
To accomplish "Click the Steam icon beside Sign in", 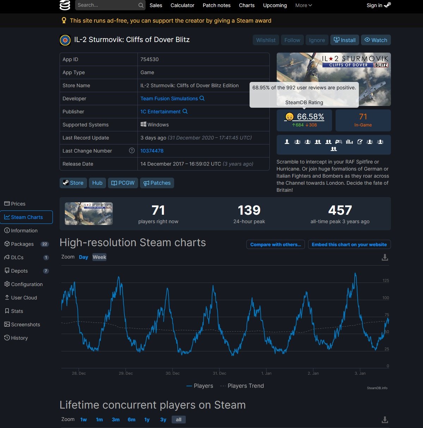I will click(x=387, y=5).
